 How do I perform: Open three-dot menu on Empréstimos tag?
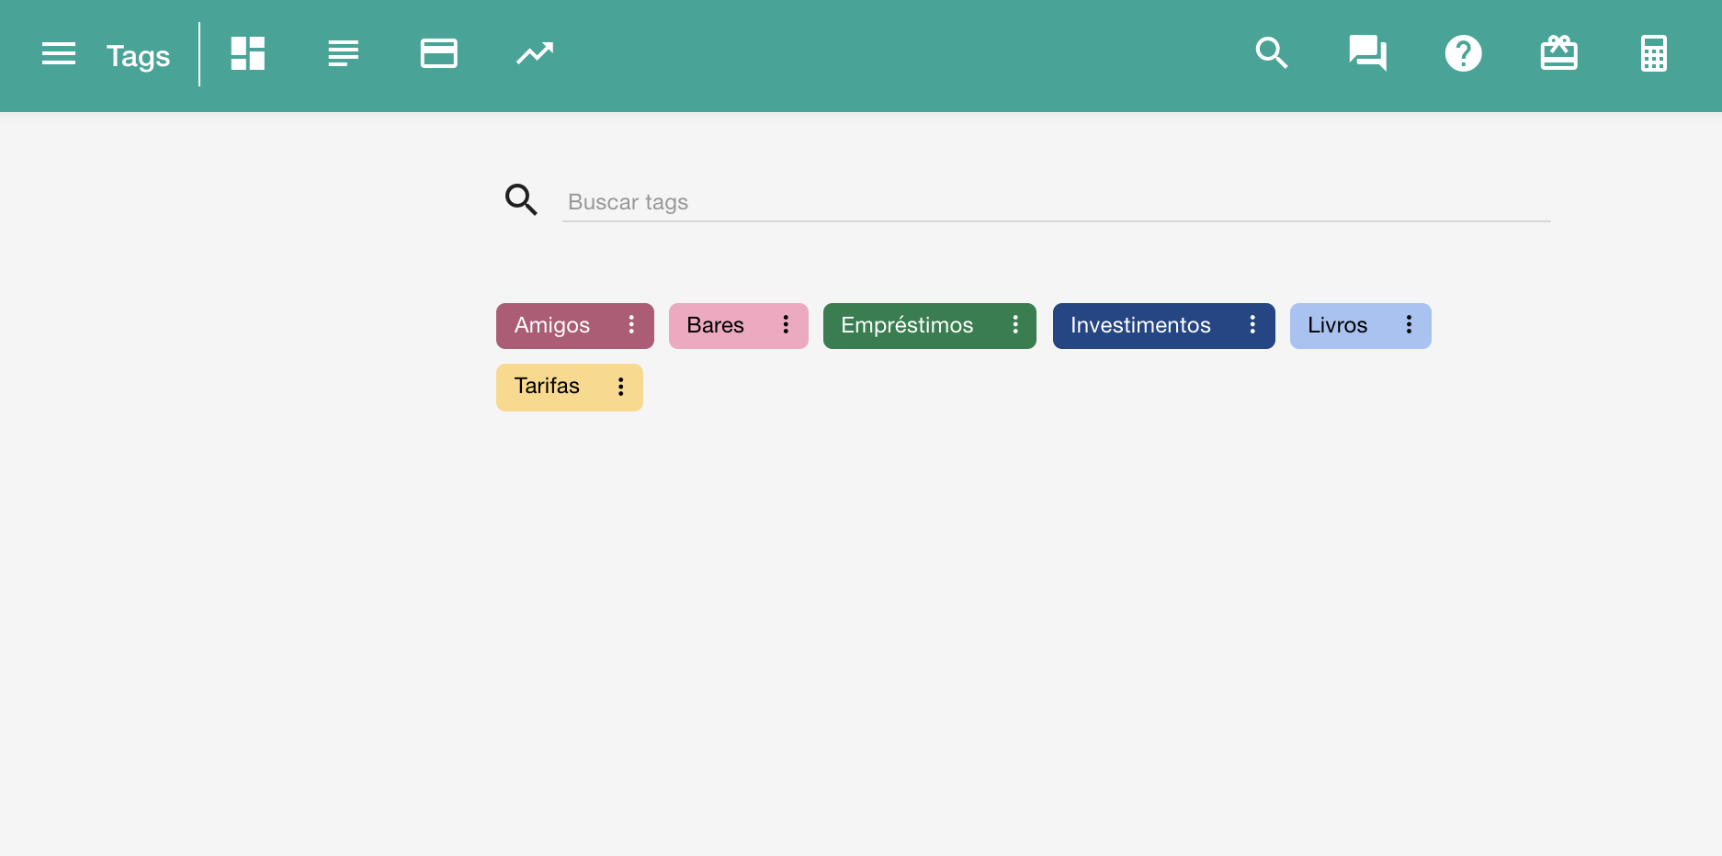1015,325
